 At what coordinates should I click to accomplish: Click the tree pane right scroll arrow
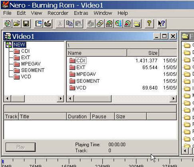tap(60, 99)
